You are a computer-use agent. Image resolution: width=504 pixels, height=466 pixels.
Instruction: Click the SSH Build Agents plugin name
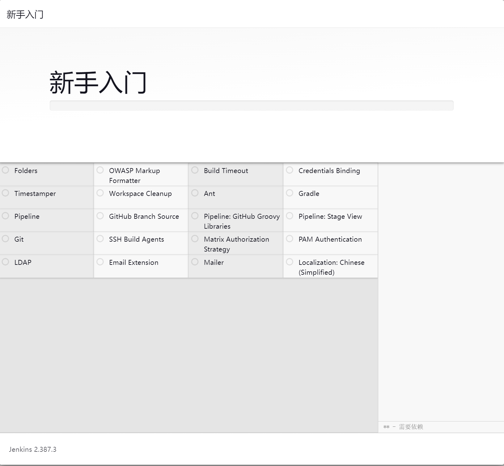click(x=137, y=239)
